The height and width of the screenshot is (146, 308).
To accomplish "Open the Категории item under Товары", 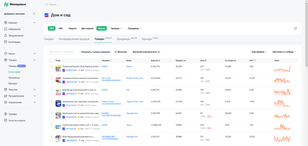I will point(14,72).
